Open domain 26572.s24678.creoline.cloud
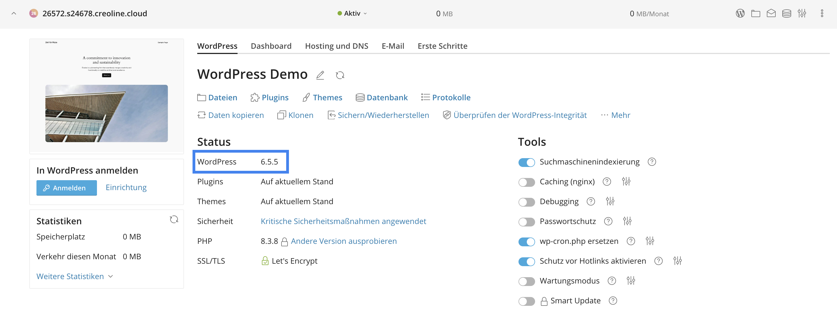837x324 pixels. (94, 13)
